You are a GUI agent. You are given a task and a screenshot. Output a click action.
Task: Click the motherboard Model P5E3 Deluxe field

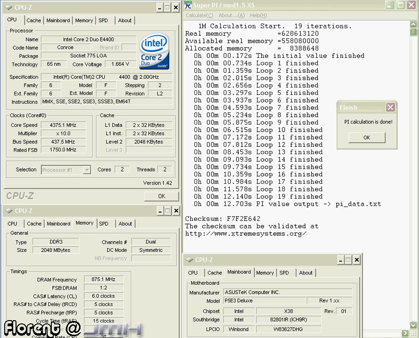tap(265, 301)
